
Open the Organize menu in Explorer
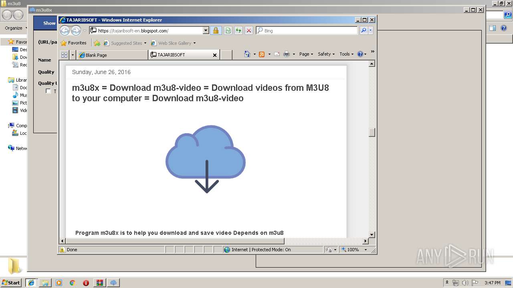16,28
